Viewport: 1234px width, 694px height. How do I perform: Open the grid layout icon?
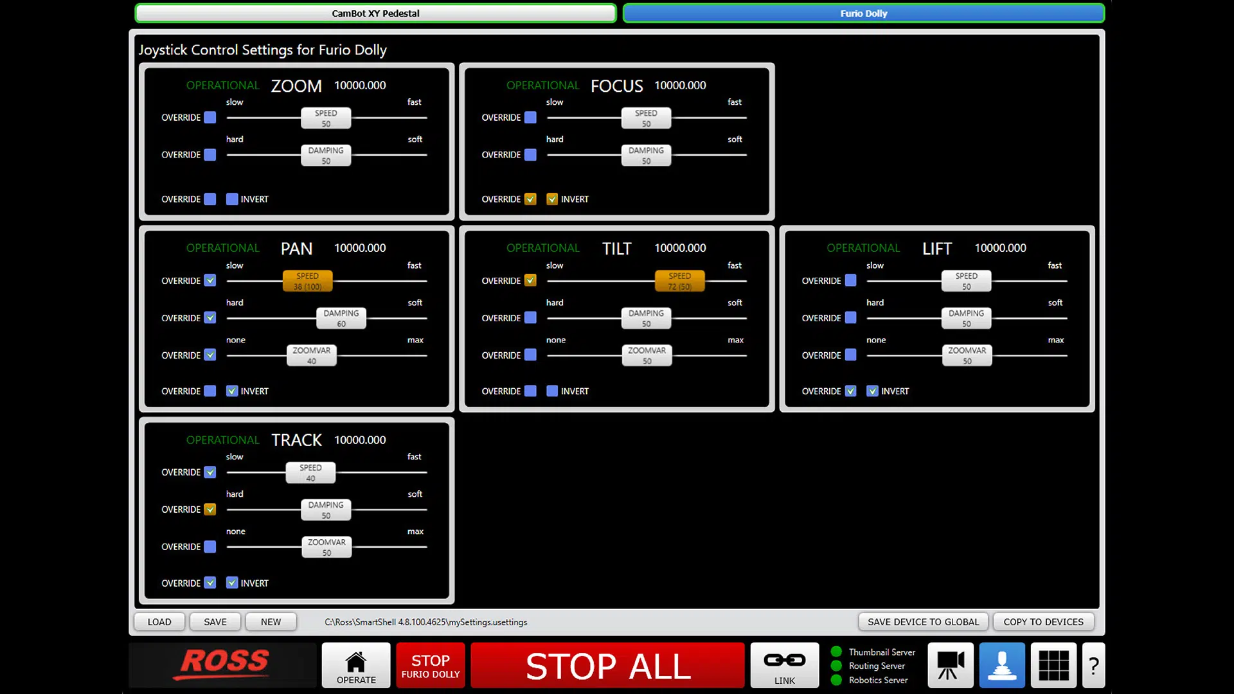(1053, 666)
